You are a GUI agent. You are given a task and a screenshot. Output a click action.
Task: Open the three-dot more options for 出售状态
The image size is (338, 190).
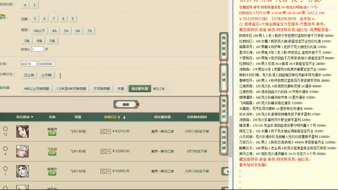[60, 76]
